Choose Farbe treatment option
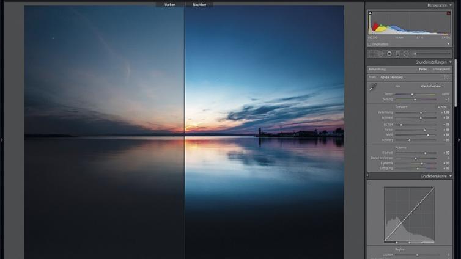461x259 pixels. point(422,69)
